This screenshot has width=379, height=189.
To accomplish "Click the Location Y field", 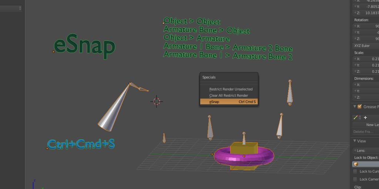I will tap(365, 7).
